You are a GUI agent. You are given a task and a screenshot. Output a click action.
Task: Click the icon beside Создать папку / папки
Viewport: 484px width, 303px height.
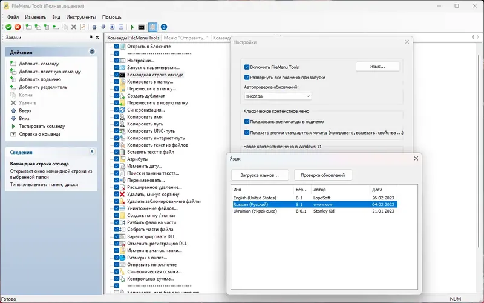coord(122,215)
